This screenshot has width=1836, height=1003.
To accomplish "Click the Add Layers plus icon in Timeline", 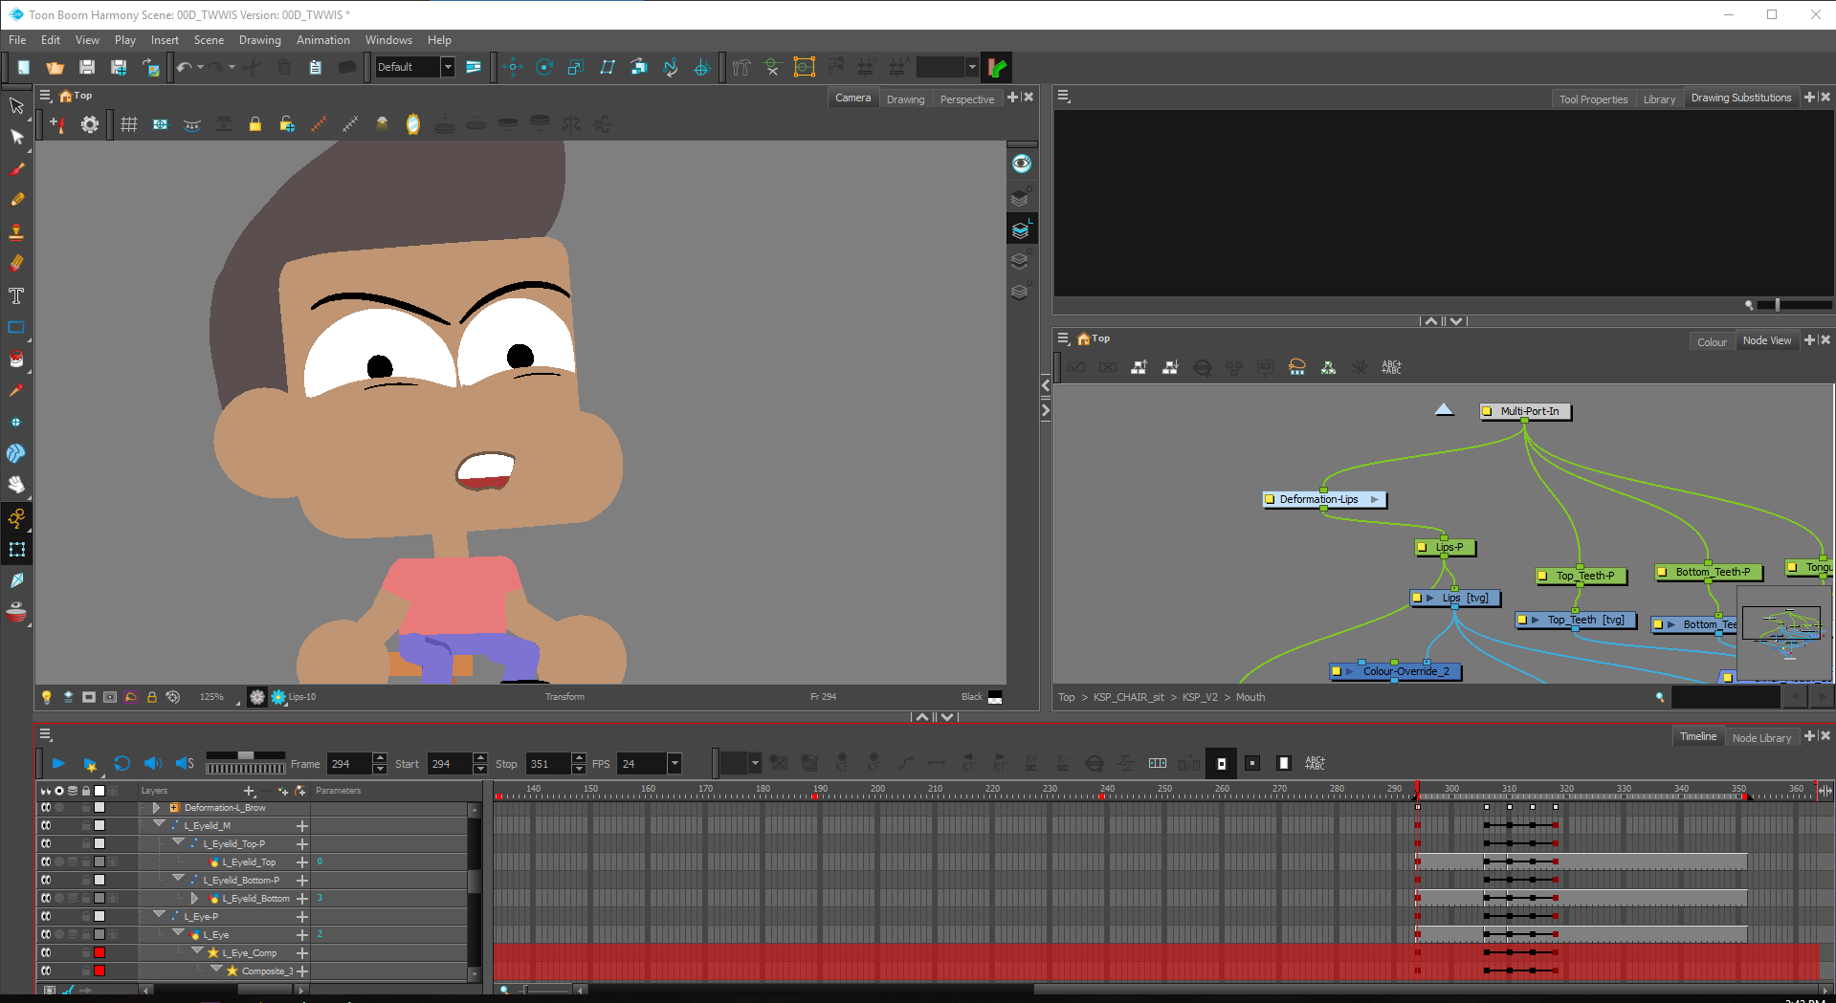I will click(x=250, y=791).
